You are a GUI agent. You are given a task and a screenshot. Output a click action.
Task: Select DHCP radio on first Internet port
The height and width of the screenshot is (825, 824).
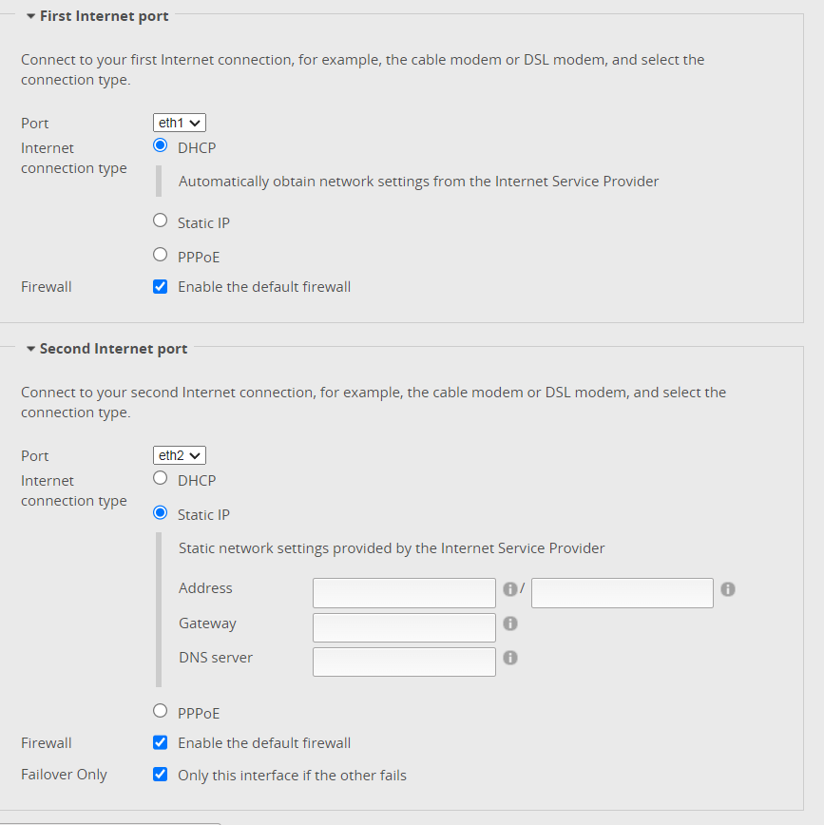(160, 145)
